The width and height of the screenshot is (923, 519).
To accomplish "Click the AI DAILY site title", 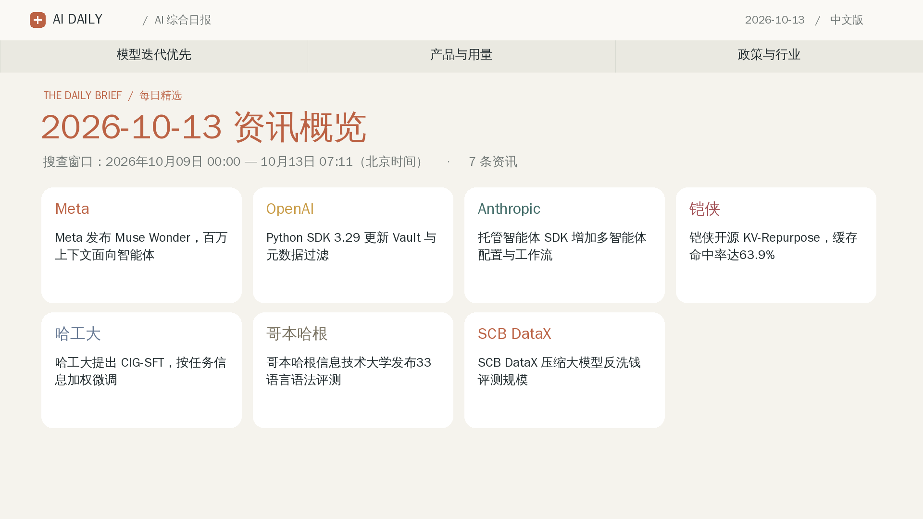I will click(x=78, y=19).
